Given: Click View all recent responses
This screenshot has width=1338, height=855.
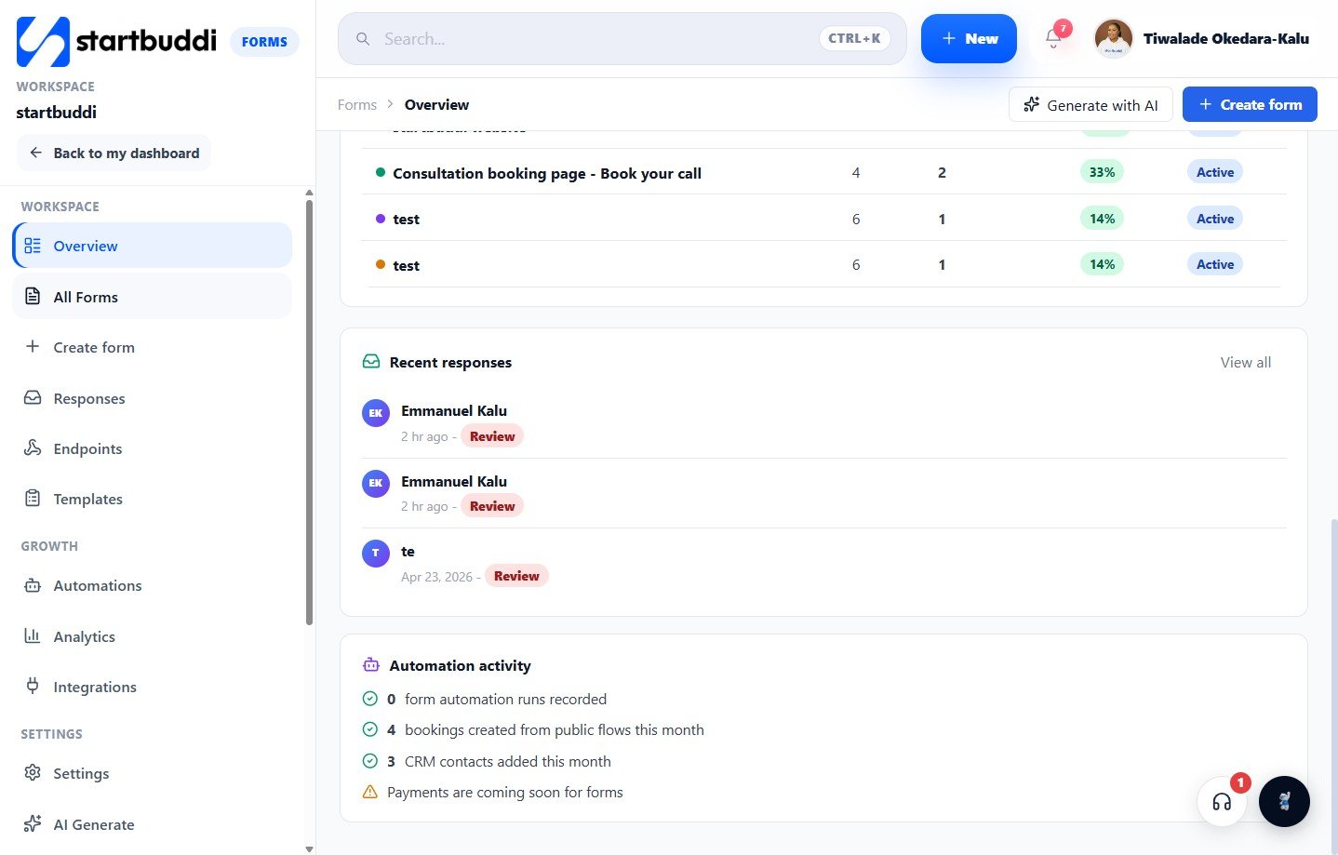Looking at the screenshot, I should tap(1246, 362).
